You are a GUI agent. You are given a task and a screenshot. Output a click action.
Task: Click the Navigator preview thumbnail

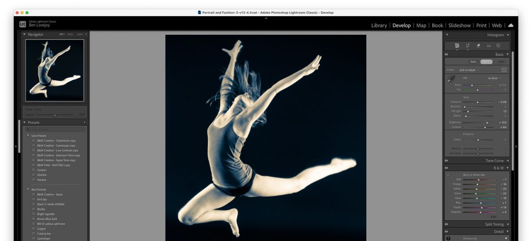pos(55,70)
